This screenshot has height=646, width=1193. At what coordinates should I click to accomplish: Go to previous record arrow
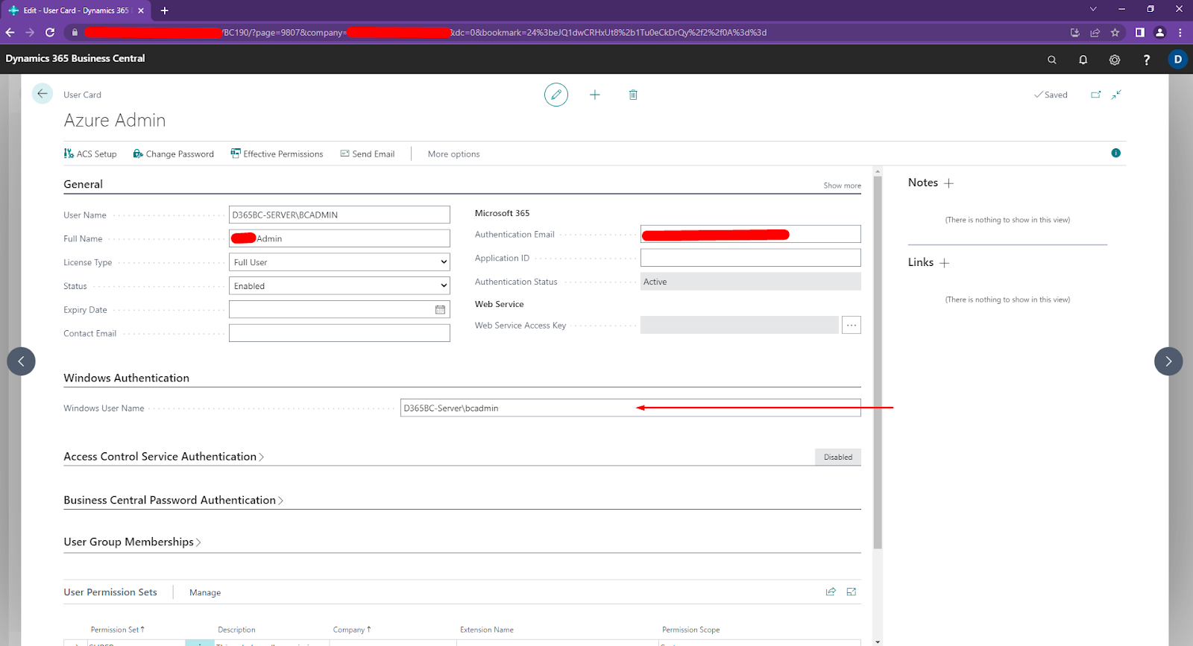pos(21,361)
